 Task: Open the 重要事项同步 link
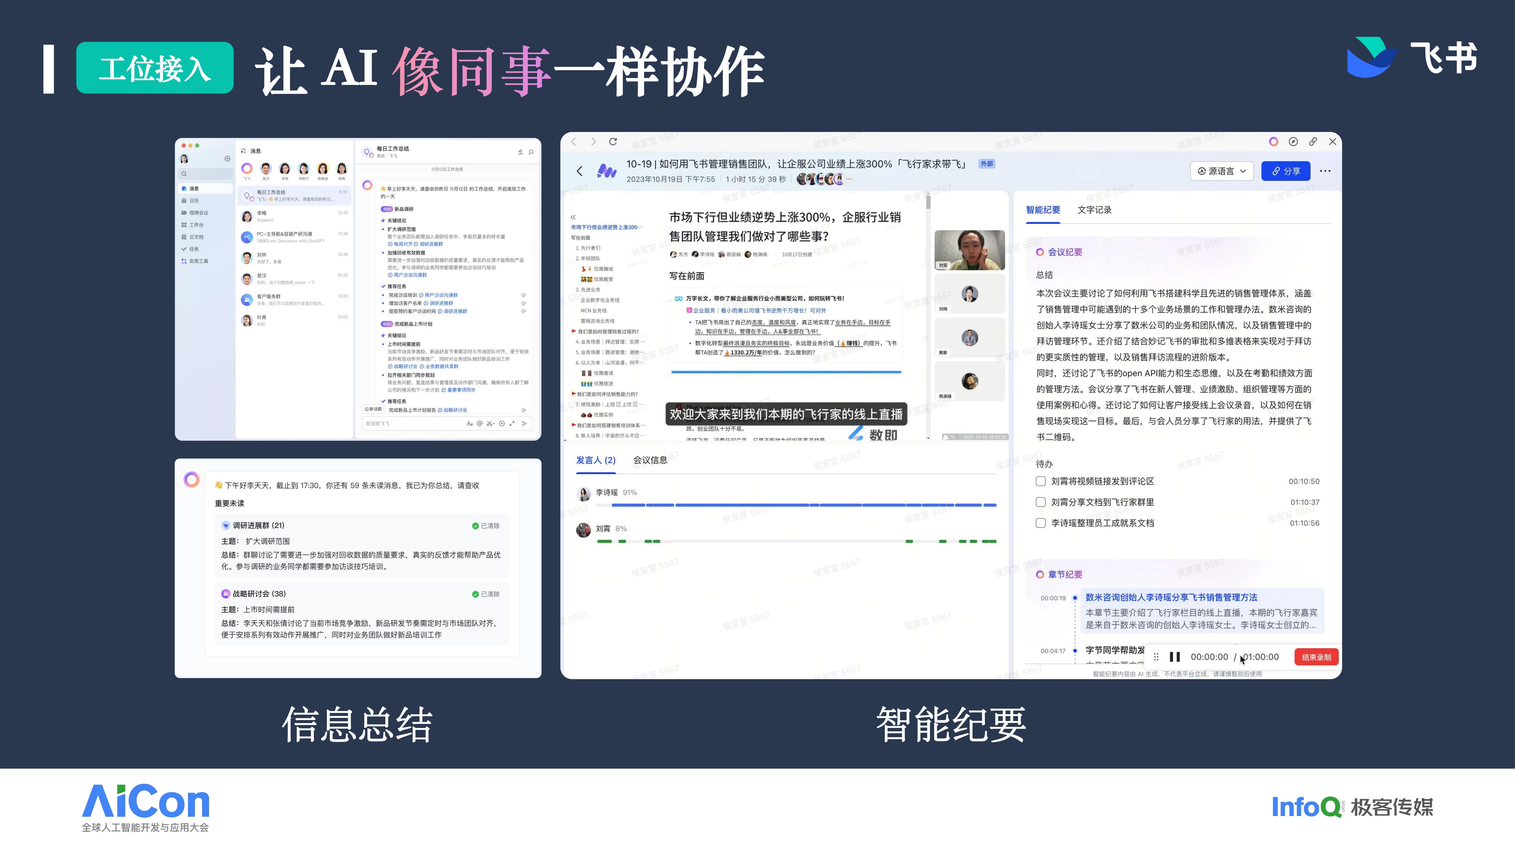(458, 390)
